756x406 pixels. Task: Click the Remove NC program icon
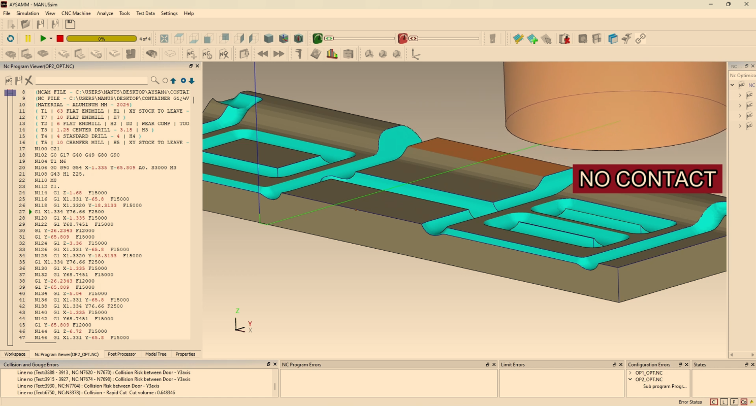(224, 54)
